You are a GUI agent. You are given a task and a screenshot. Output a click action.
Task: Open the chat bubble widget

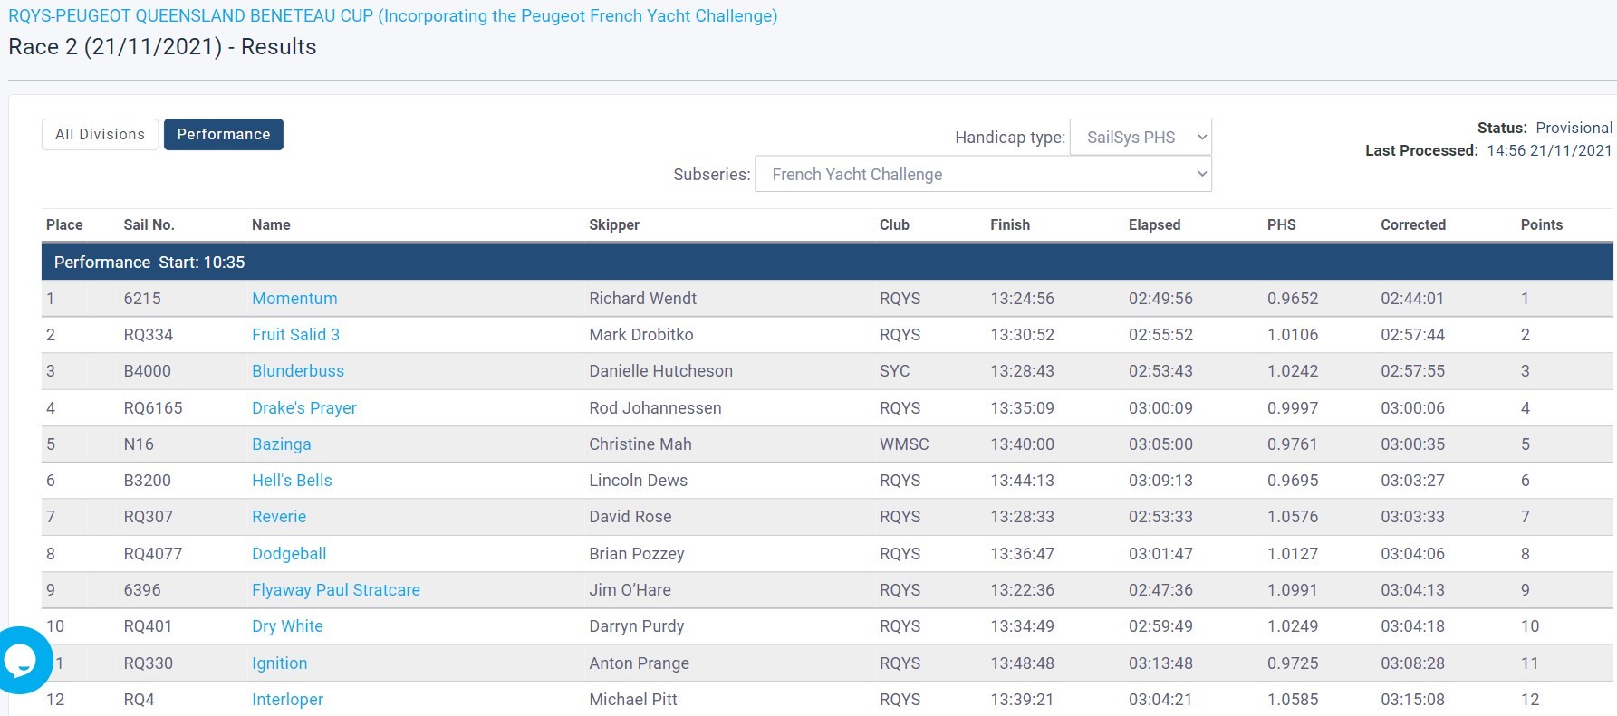(20, 660)
